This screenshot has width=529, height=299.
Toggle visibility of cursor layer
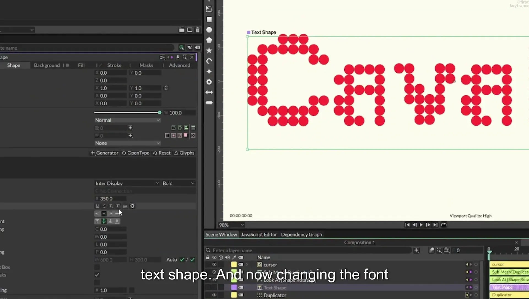[x=214, y=264]
